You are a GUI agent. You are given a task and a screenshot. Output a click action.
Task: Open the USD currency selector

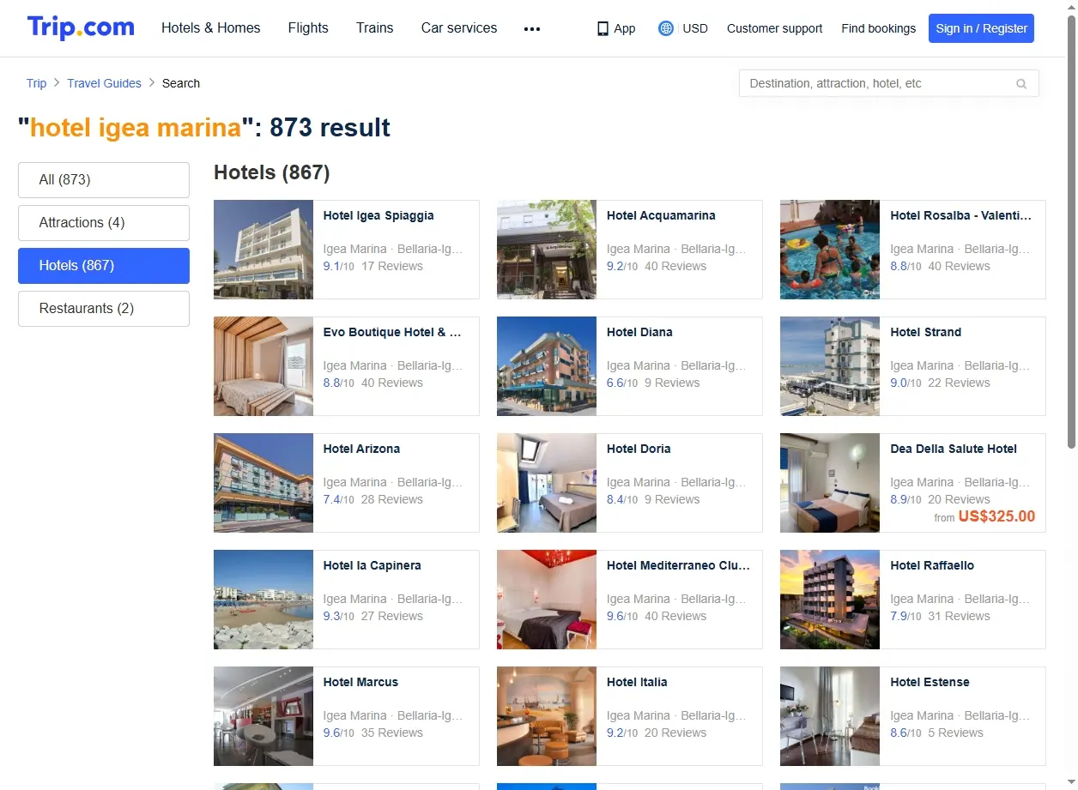pyautogui.click(x=695, y=28)
